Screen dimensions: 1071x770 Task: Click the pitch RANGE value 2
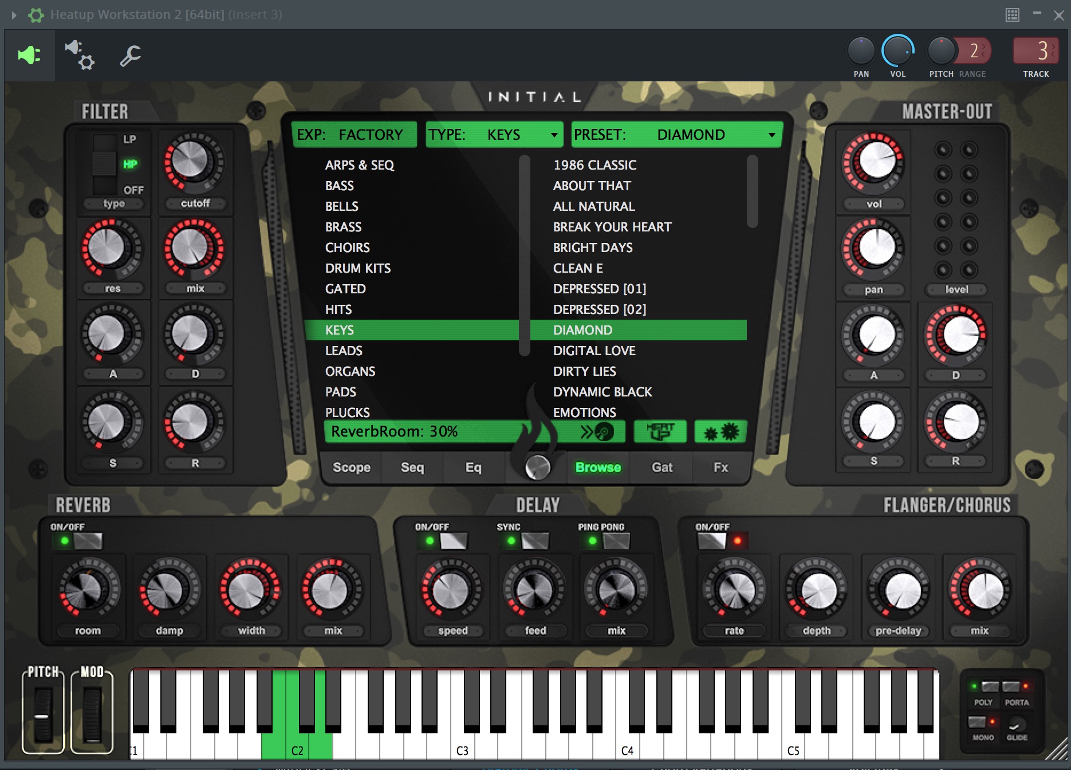pyautogui.click(x=975, y=52)
